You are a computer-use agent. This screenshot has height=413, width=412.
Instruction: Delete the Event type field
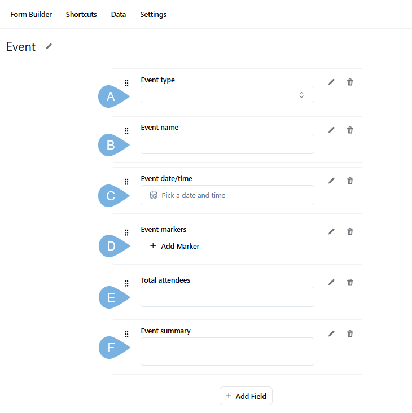pos(350,82)
